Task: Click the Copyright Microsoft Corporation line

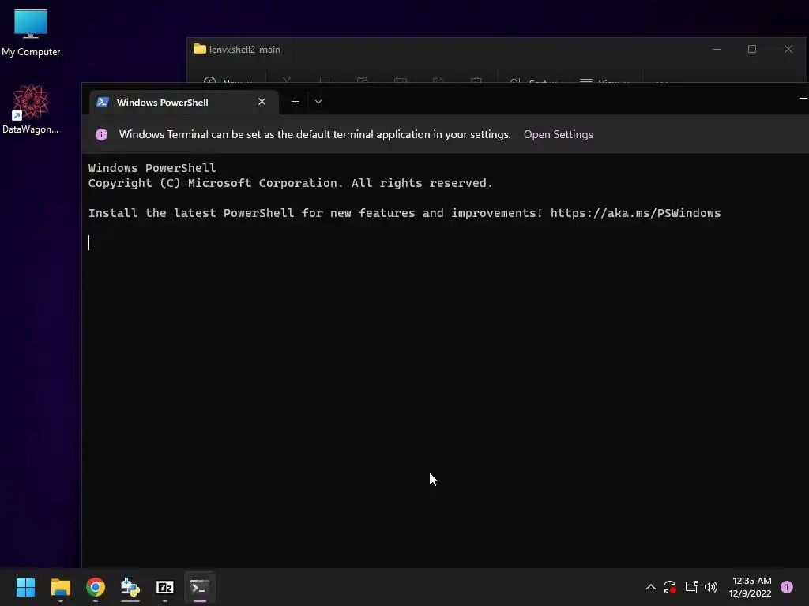Action: (x=291, y=183)
